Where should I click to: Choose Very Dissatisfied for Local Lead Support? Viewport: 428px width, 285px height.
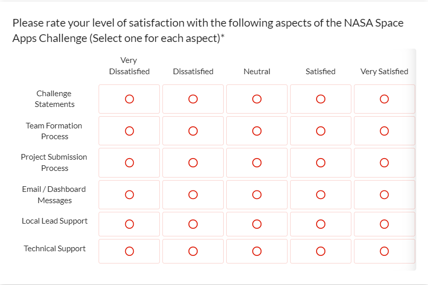pos(129,224)
